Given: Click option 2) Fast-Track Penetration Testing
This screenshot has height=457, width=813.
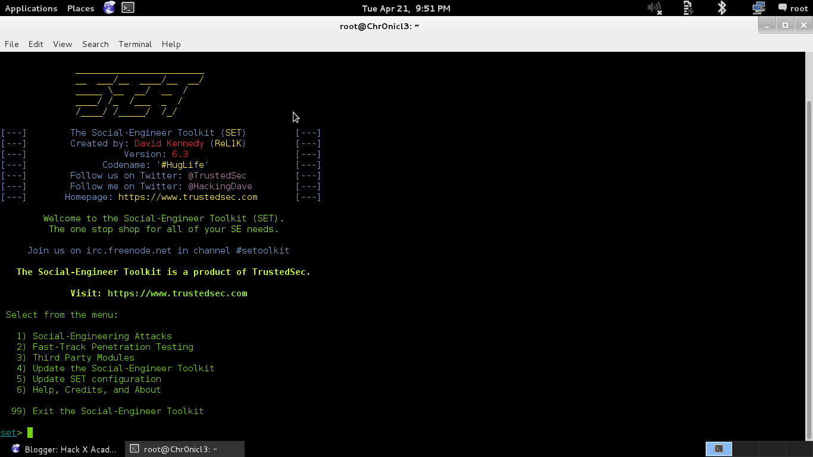Looking at the screenshot, I should 105,347.
